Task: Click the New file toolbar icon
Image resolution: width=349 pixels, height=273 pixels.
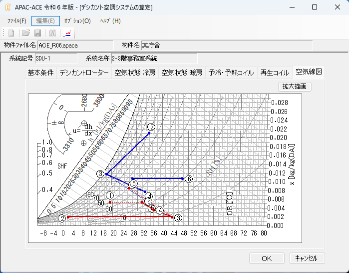Action: point(11,33)
